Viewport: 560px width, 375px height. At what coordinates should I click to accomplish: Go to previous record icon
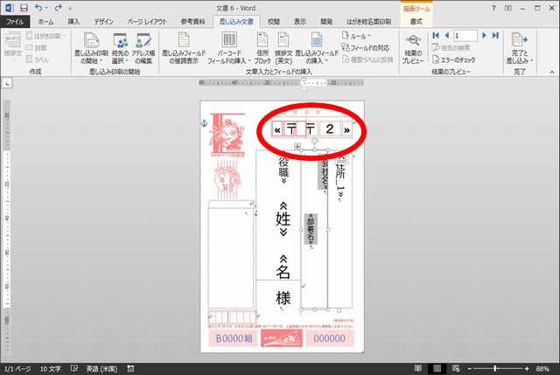point(446,35)
